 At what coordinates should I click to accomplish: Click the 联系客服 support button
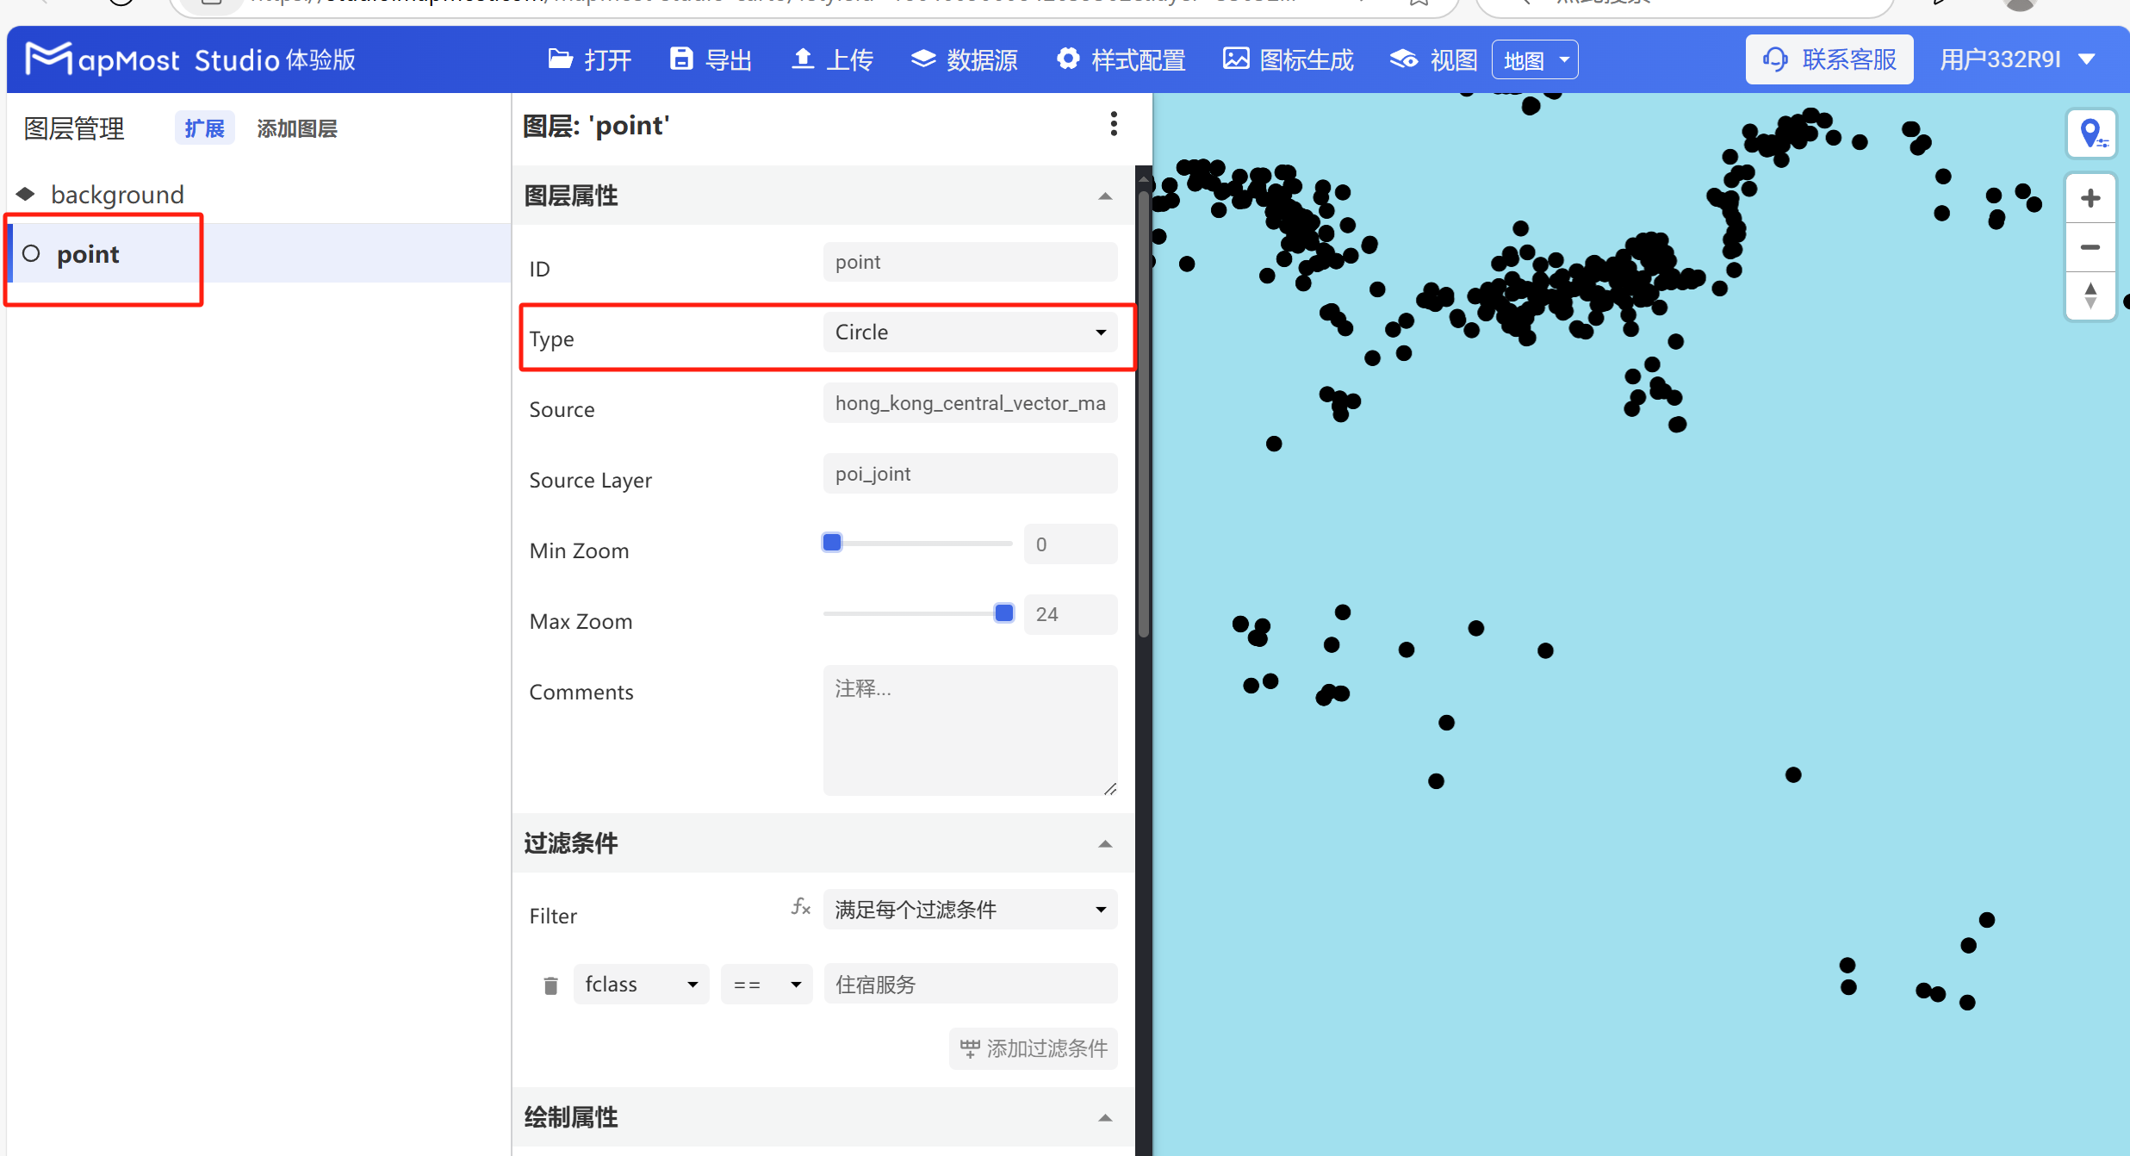coord(1829,59)
